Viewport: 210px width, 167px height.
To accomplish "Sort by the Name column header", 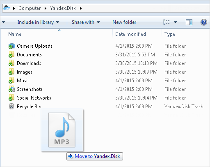I will (15, 34).
